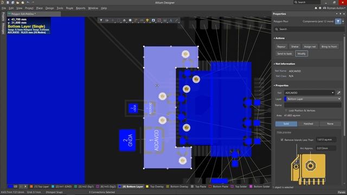This screenshot has width=347, height=195.
Task: Click the Name input field
Action: [312, 105]
